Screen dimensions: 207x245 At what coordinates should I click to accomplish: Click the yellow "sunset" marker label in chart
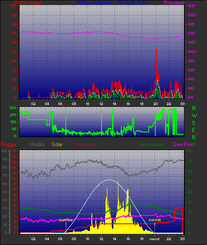(x=154, y=220)
